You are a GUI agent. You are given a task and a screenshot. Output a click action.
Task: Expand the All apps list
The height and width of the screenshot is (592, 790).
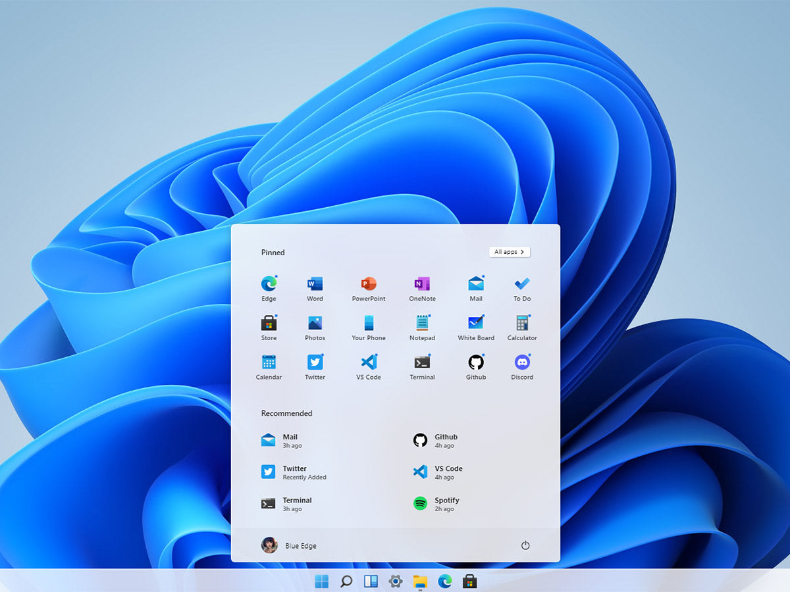click(510, 252)
